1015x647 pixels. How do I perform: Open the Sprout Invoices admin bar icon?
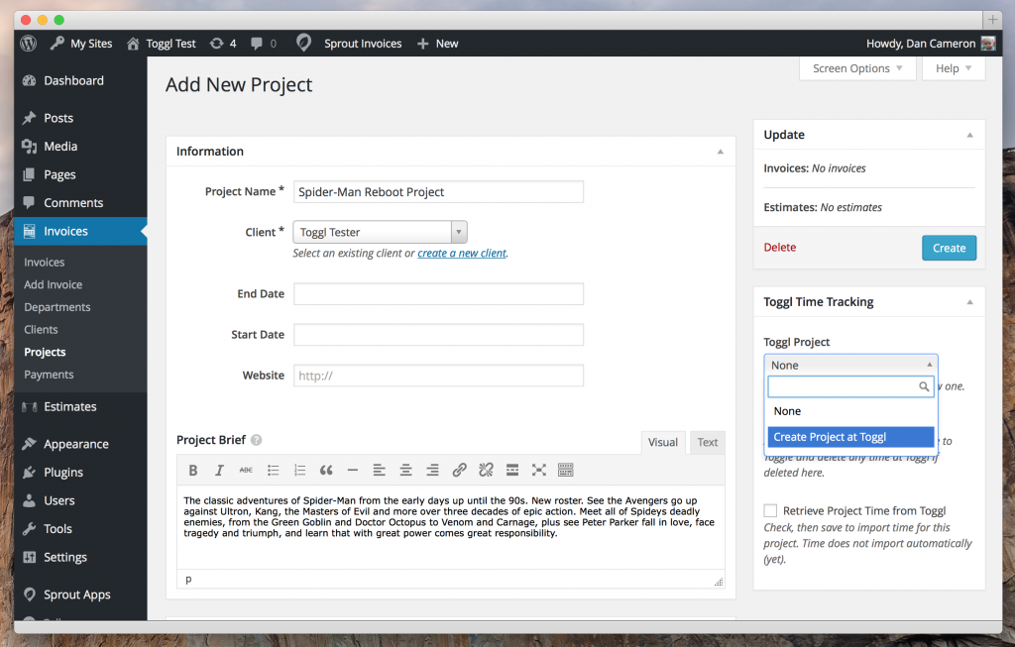tap(303, 43)
